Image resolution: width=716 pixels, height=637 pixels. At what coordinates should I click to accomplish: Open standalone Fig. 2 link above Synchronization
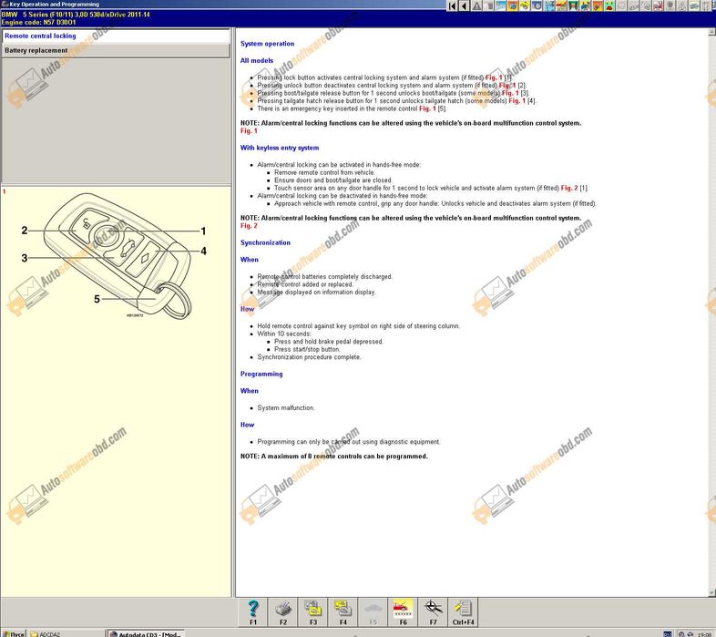(249, 226)
